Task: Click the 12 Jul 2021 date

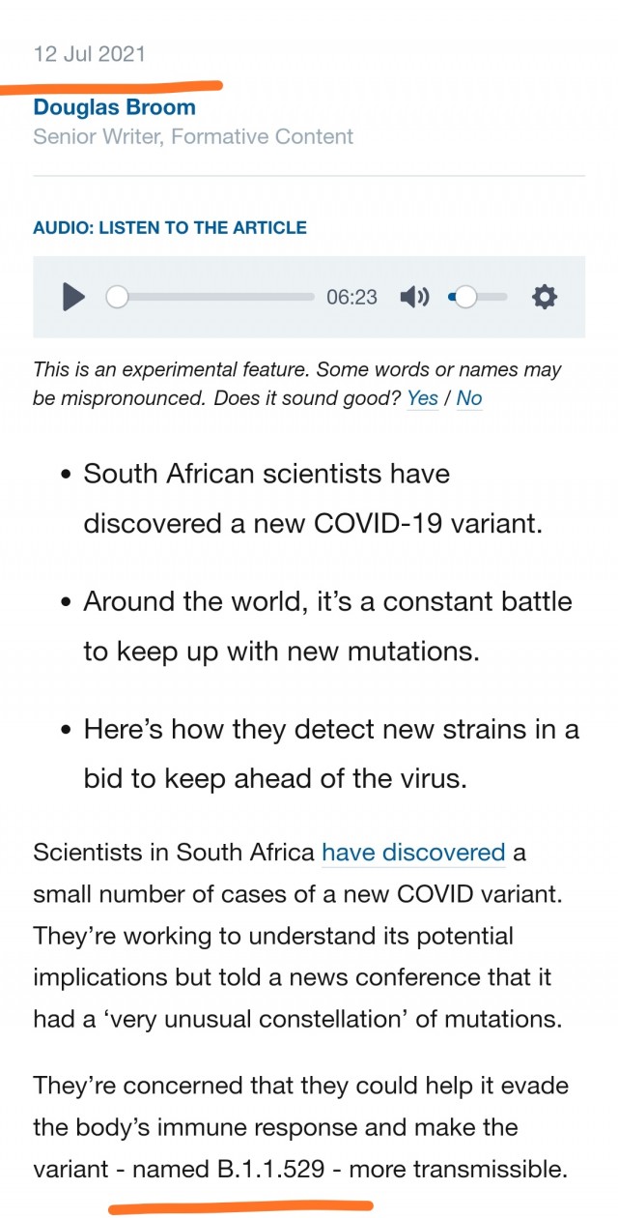Action: click(90, 54)
